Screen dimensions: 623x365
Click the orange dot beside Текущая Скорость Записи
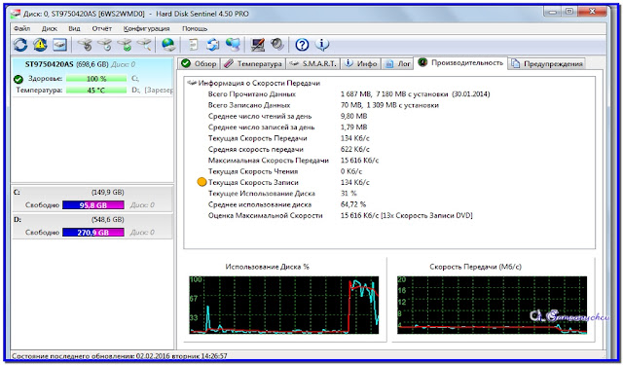tap(202, 182)
